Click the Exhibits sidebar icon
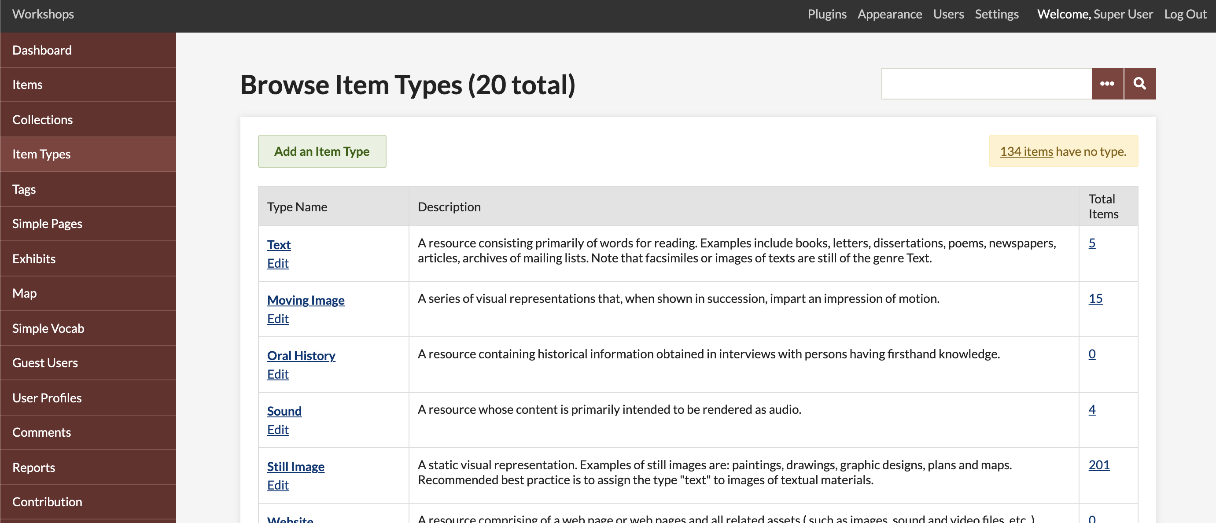Screen dimensions: 1216x523 click(33, 258)
